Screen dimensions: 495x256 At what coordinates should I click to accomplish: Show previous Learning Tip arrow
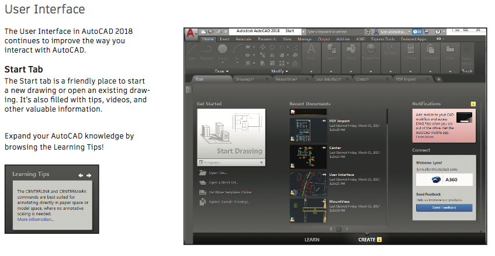(81, 175)
